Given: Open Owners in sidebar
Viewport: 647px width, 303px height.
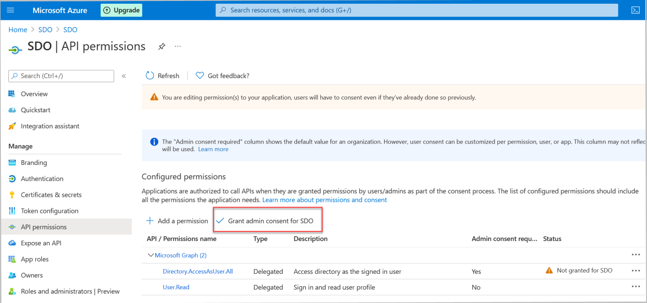Looking at the screenshot, I should (32, 275).
